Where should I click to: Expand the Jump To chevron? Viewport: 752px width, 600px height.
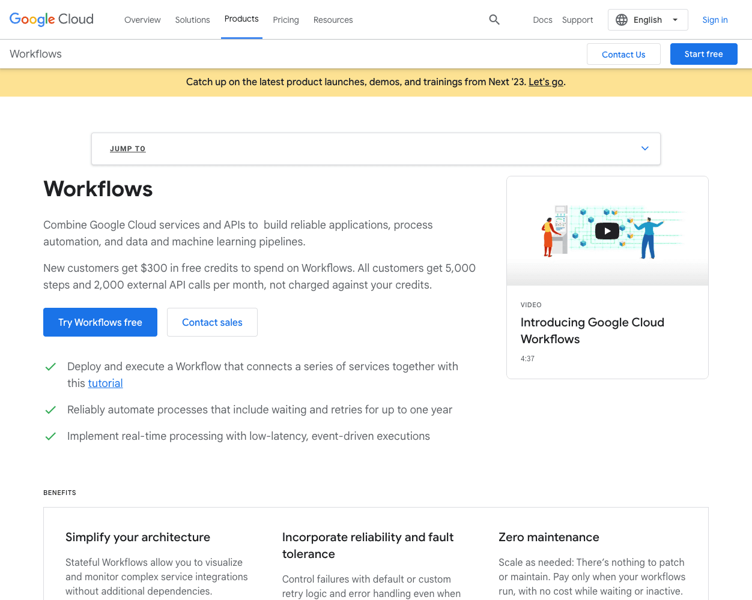coord(645,148)
